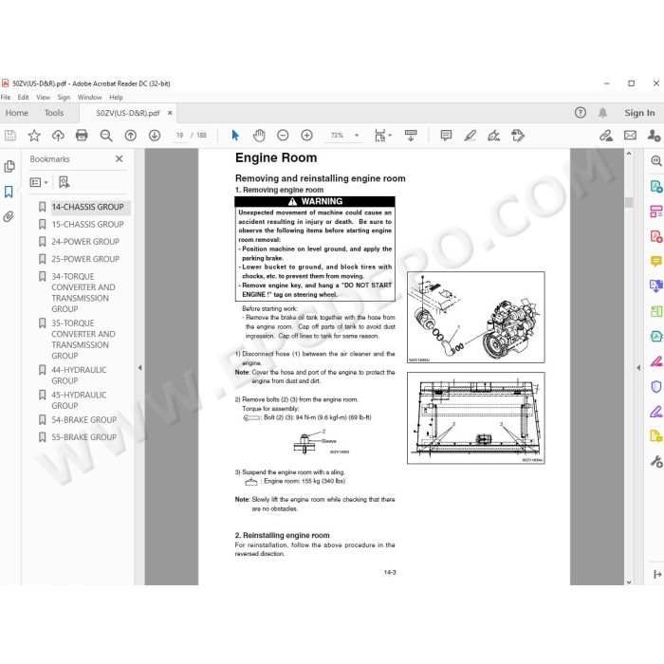Open the Attachments paperclip panel
This screenshot has width=664, height=664.
point(9,217)
